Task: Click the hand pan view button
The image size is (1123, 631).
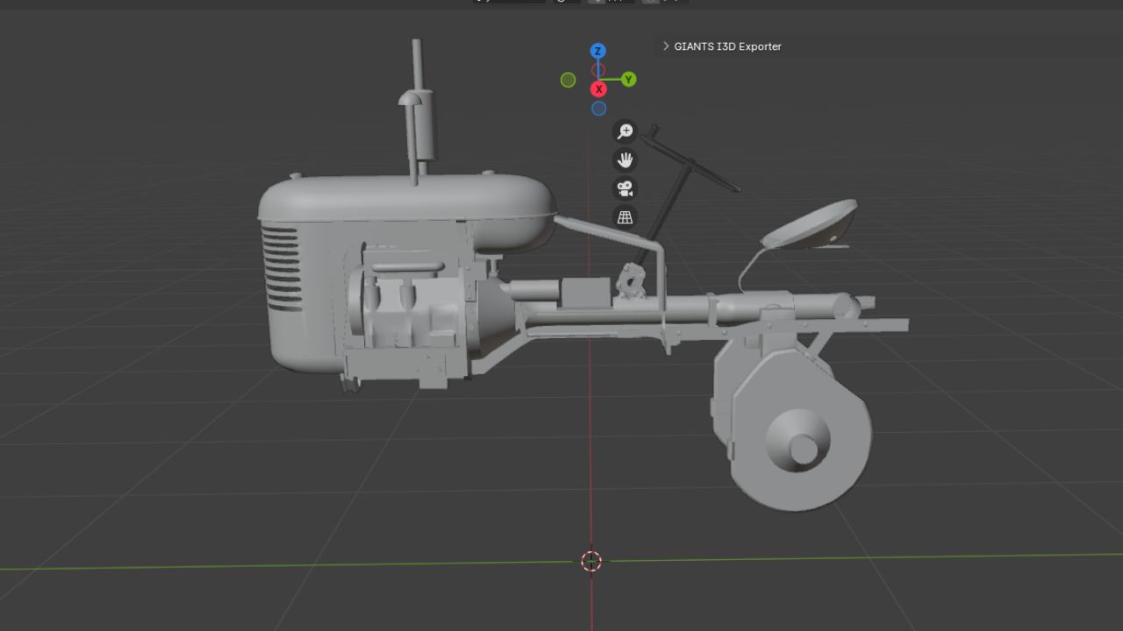Action: (625, 160)
